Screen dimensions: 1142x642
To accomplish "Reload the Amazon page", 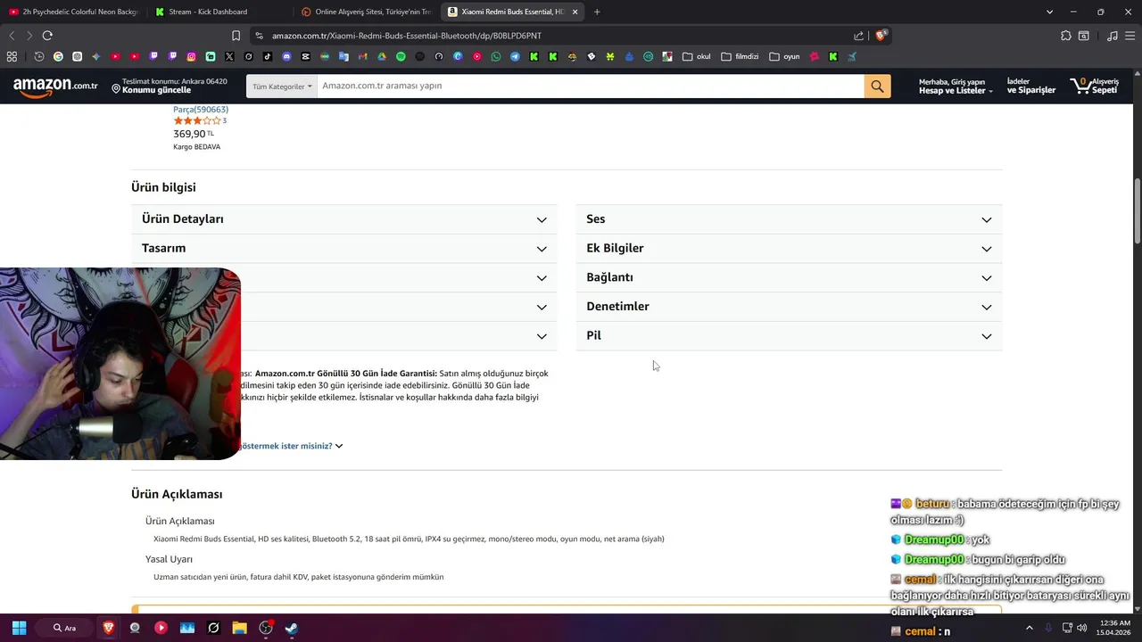I will tap(47, 36).
